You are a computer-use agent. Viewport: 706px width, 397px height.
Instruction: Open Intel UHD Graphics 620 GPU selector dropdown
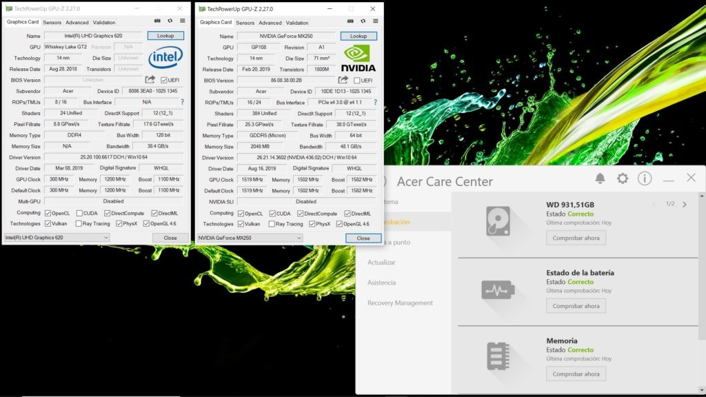pyautogui.click(x=57, y=238)
